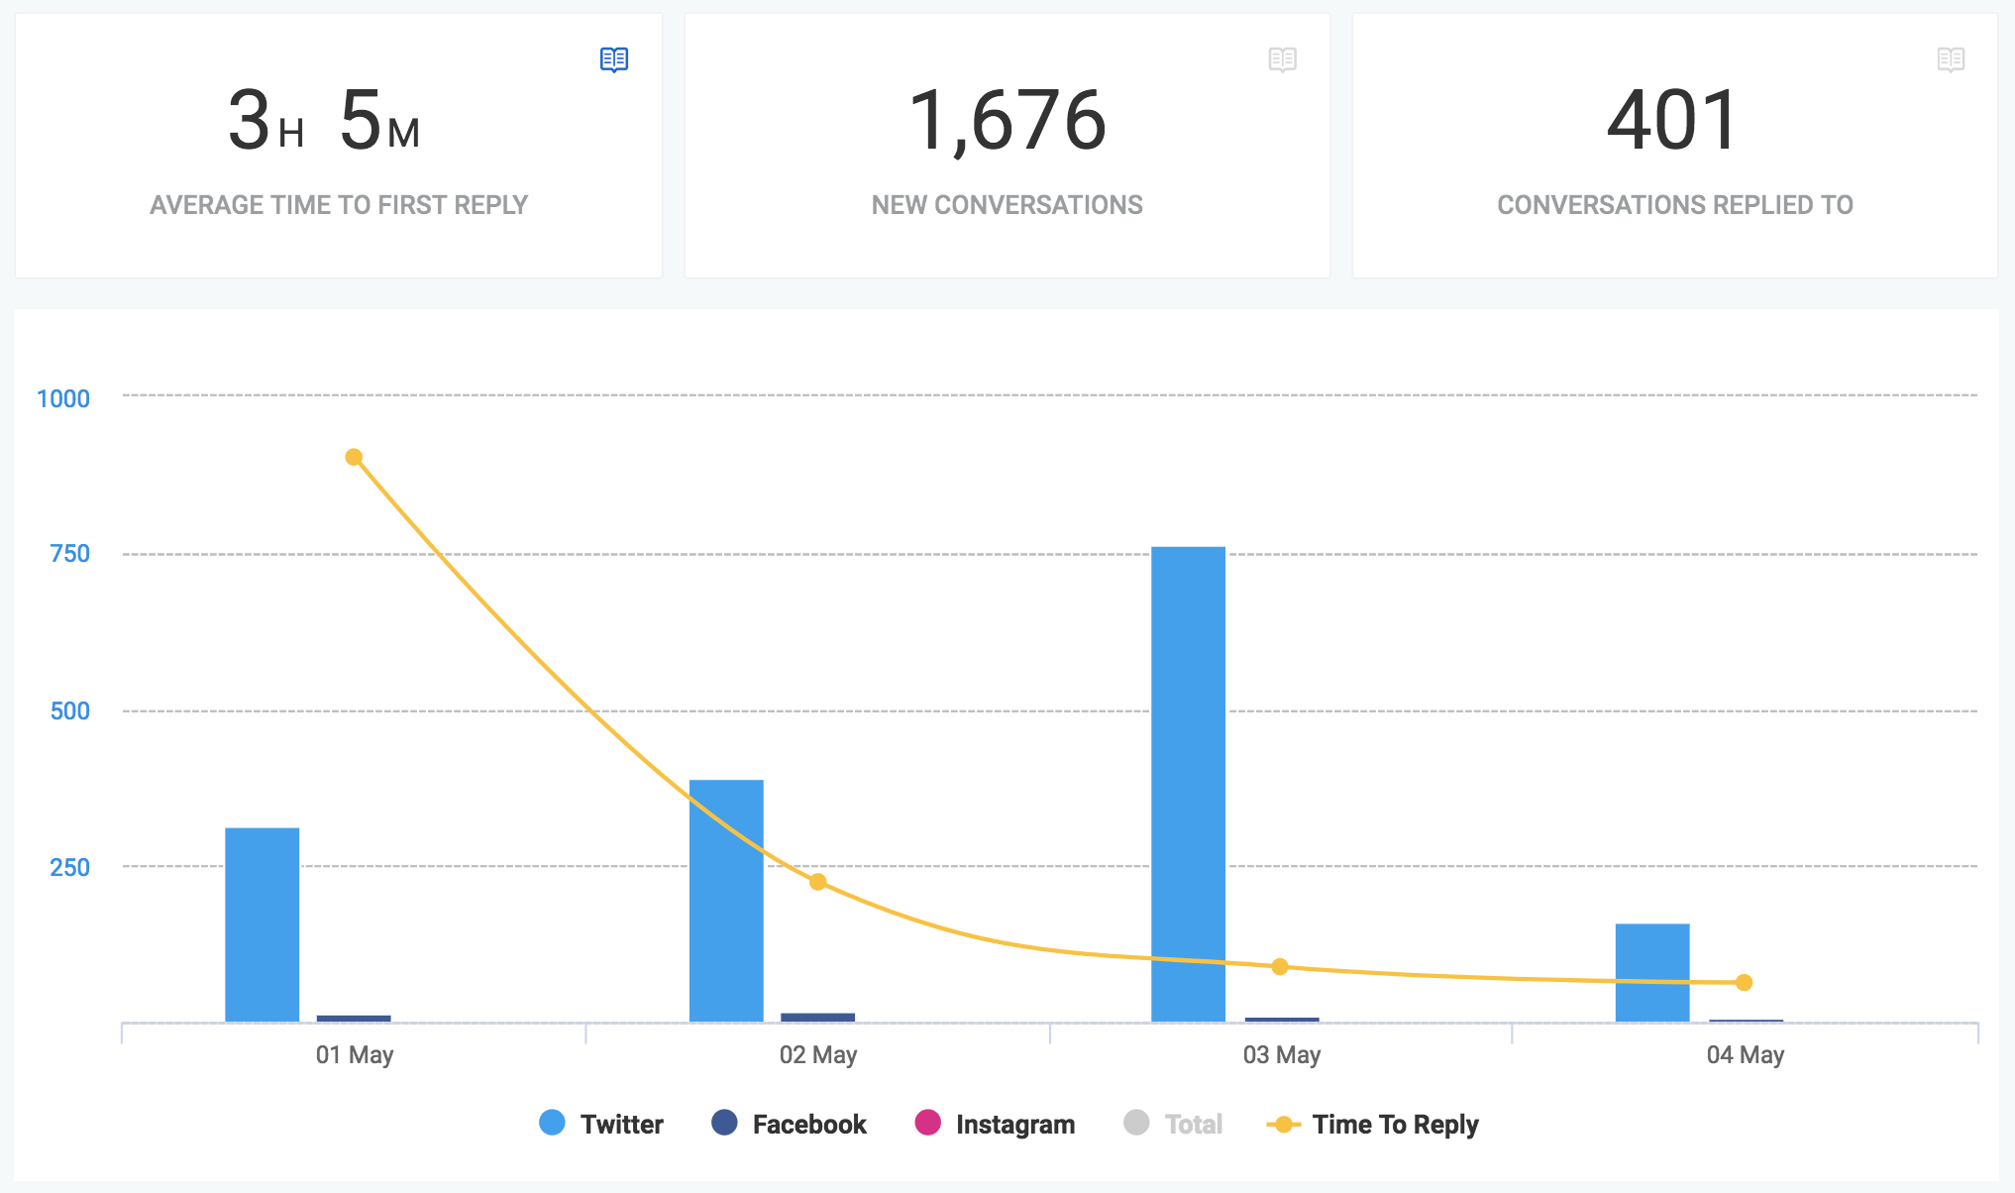The image size is (2015, 1193).
Task: Click the 02 May Facebook bar
Action: click(817, 1017)
